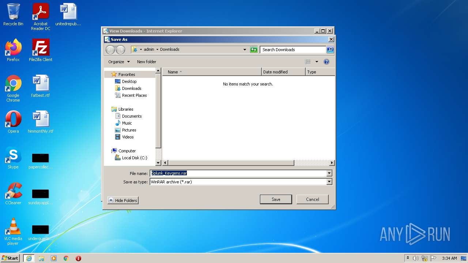
Task: Click the Save button
Action: [x=276, y=199]
